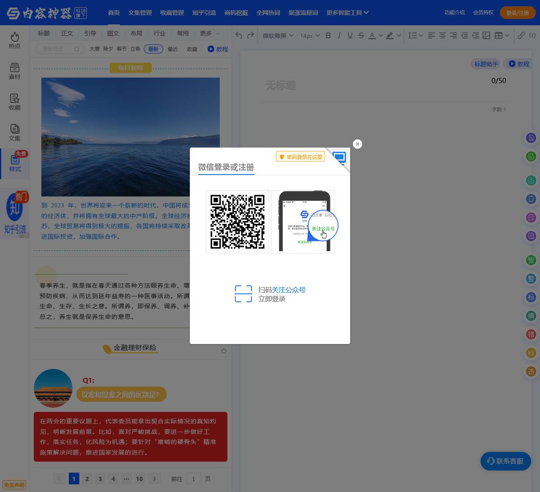Close the WeChat login dialog

click(x=357, y=144)
